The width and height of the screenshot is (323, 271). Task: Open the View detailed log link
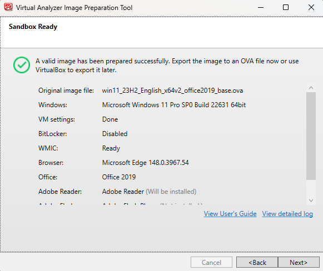click(287, 214)
